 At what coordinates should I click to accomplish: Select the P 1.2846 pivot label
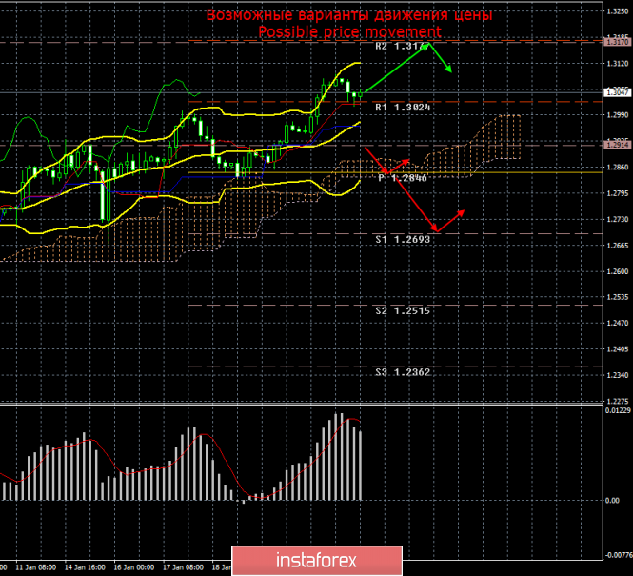pos(404,178)
